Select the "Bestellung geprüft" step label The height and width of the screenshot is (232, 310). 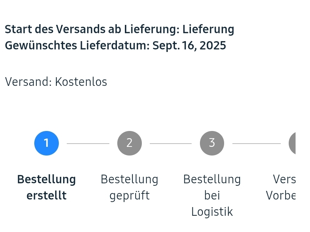click(129, 187)
